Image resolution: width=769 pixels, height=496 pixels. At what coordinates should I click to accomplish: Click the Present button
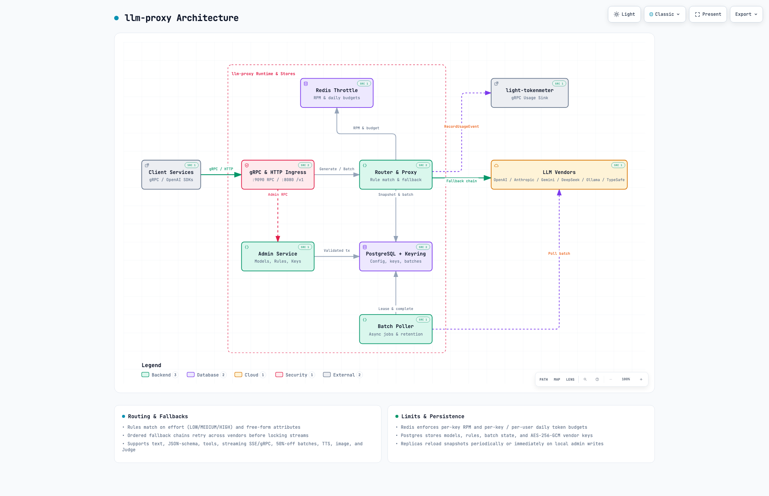[x=708, y=14]
